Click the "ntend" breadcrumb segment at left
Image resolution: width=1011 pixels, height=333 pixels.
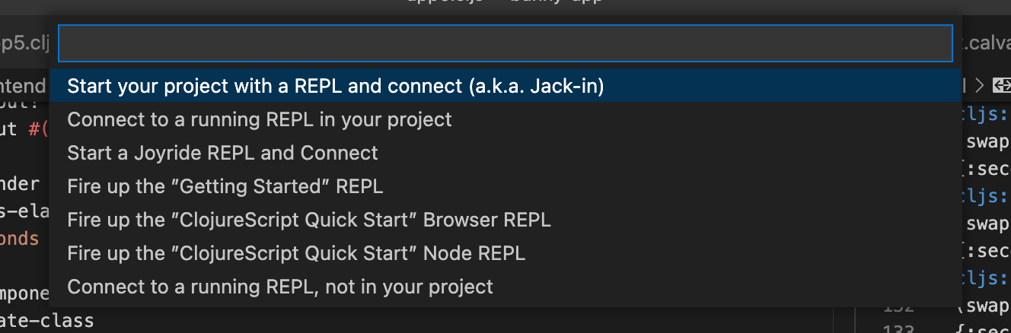[23, 87]
